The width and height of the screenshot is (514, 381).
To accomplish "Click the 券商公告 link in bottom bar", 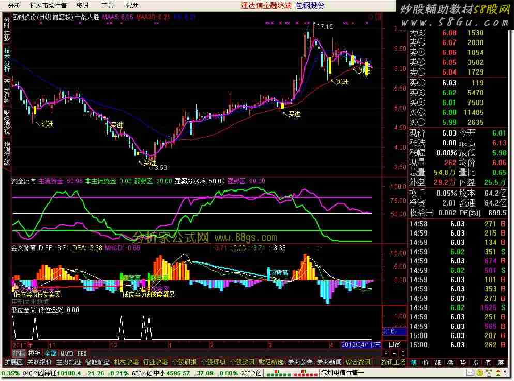I will (300, 362).
